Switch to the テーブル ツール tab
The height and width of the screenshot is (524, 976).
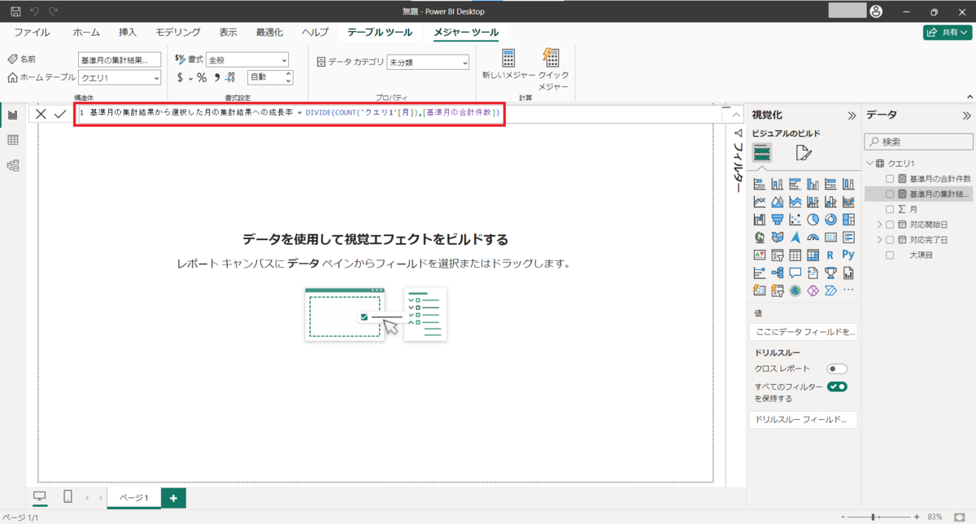coord(380,33)
